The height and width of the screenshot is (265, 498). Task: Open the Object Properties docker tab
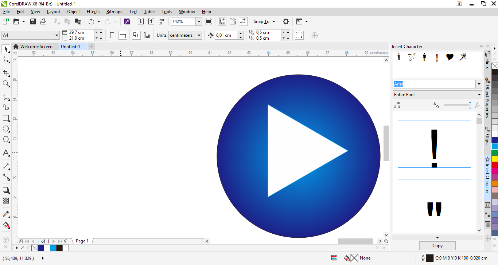[487, 98]
